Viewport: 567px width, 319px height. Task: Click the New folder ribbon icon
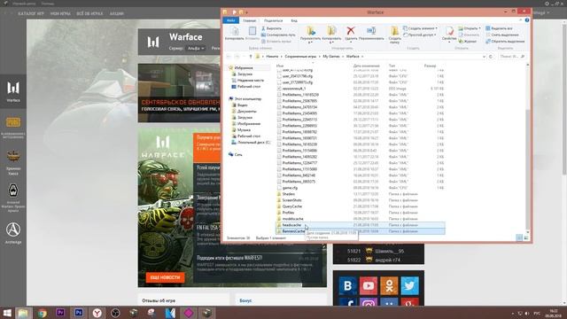(394, 35)
